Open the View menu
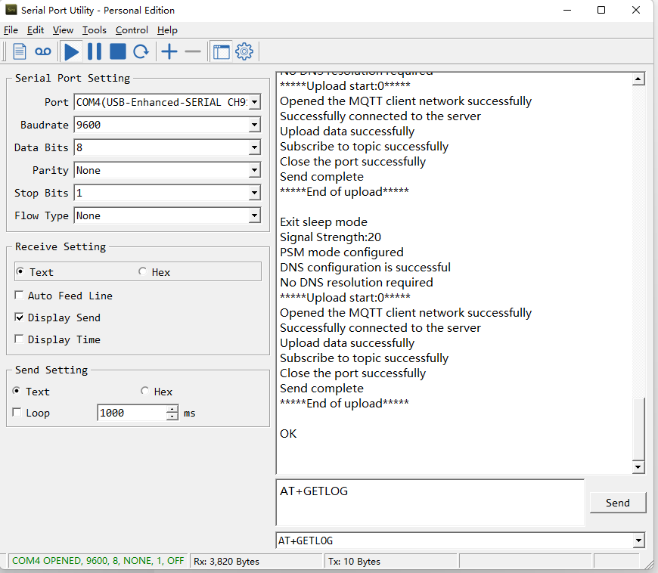The width and height of the screenshot is (658, 573). pos(63,30)
